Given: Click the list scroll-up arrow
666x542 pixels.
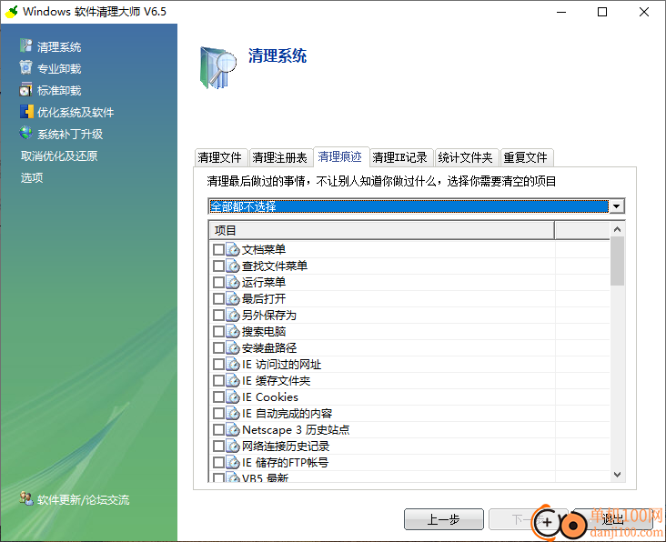Looking at the screenshot, I should point(617,229).
